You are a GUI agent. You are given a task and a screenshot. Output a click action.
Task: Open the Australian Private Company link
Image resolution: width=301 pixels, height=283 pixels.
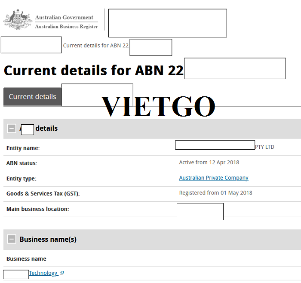point(214,178)
